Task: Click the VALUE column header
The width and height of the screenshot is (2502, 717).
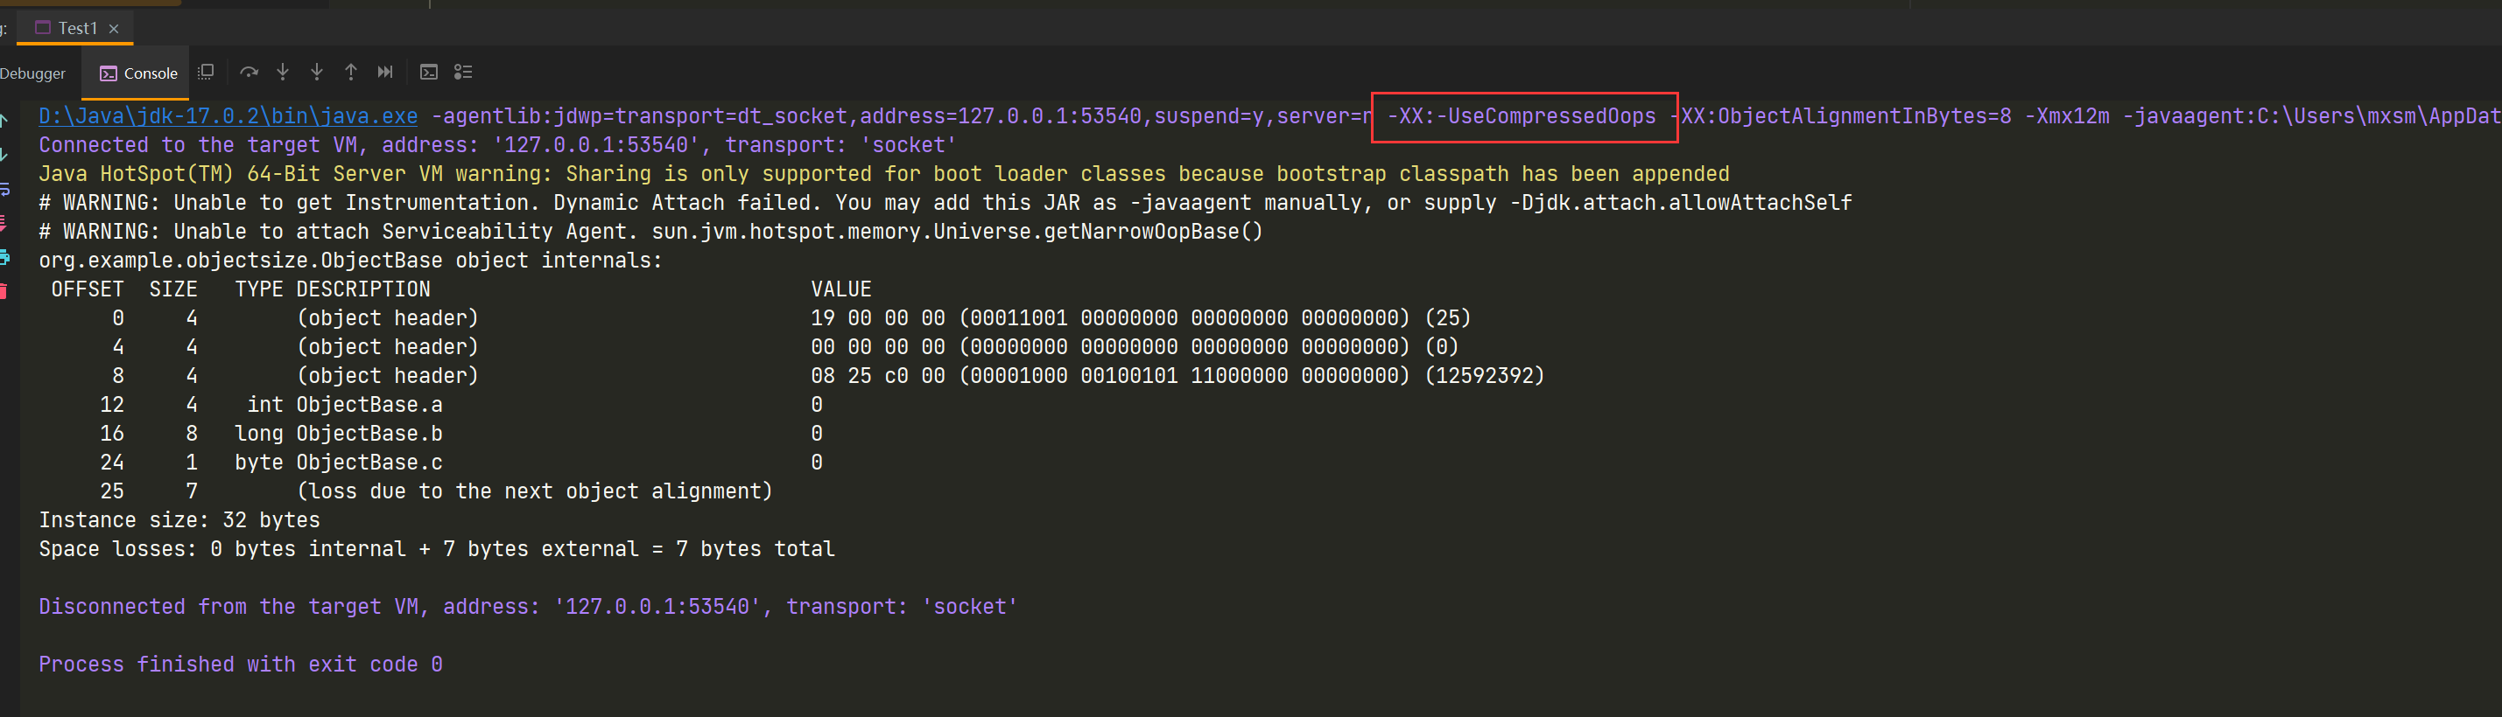Action: tap(841, 289)
